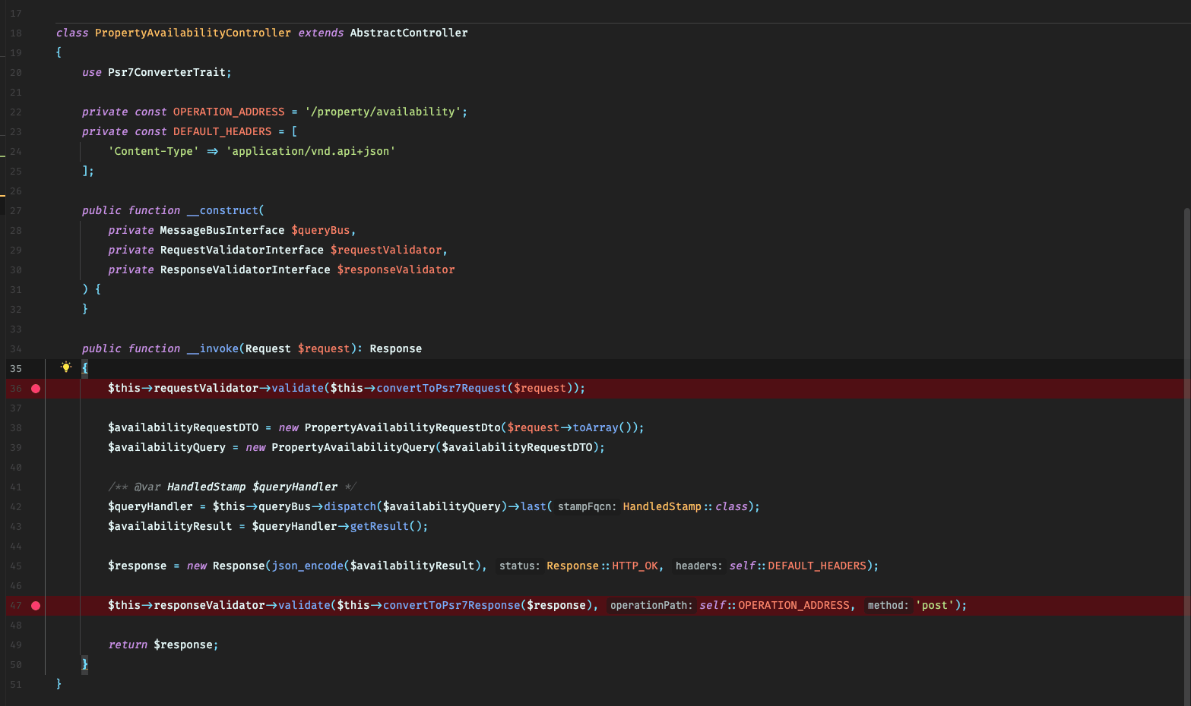Toggle the breakpoint on line 47
1191x706 pixels.
(35, 605)
